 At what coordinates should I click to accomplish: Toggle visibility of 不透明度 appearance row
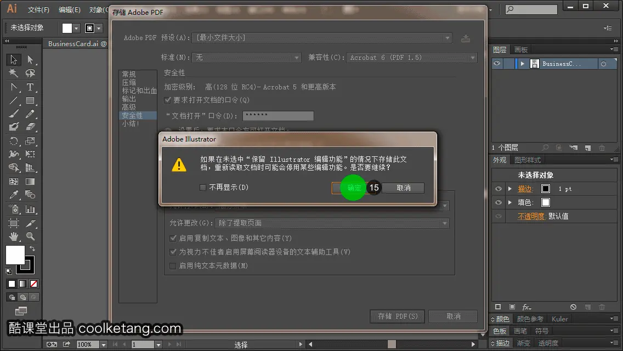tap(499, 216)
